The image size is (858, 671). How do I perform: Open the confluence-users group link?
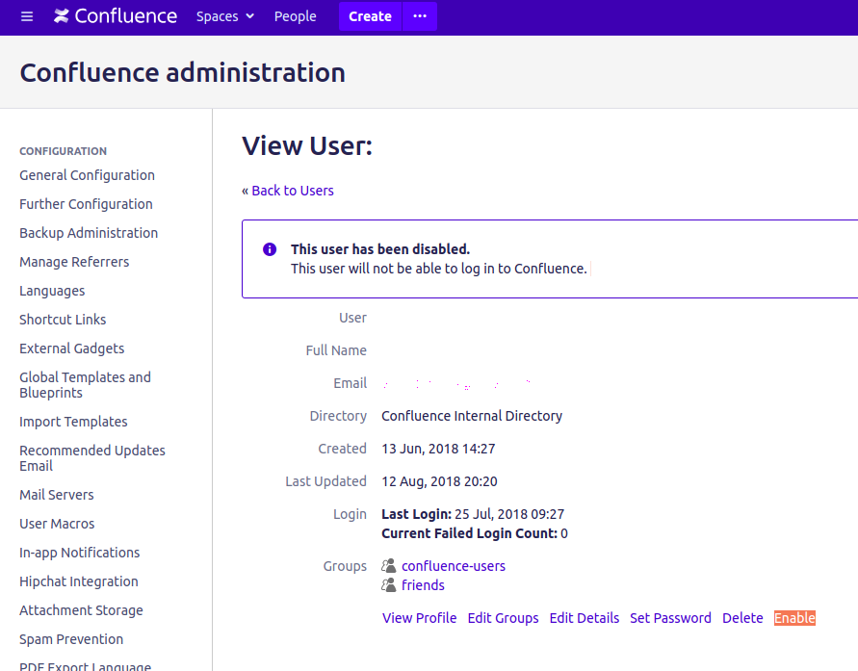(454, 566)
